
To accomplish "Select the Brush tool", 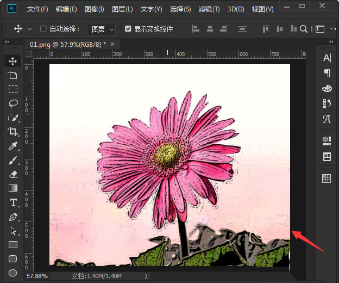I will click(x=13, y=160).
